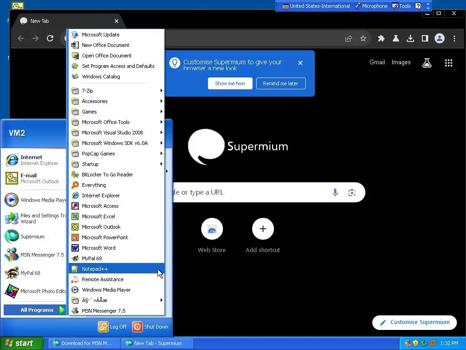Open the Gmail link
The image size is (466, 350).
pos(377,62)
